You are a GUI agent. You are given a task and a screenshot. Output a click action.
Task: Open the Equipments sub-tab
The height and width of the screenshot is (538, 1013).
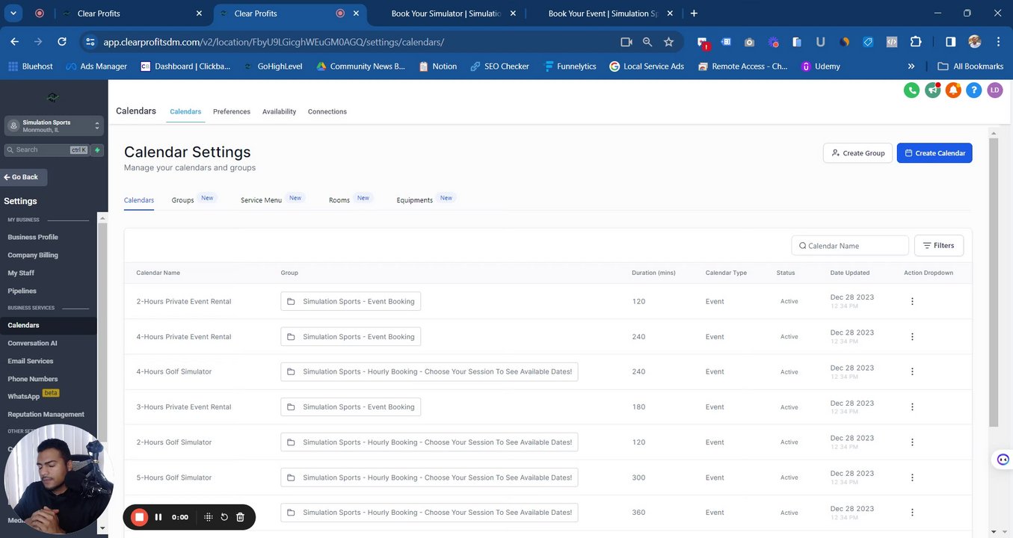pyautogui.click(x=415, y=200)
